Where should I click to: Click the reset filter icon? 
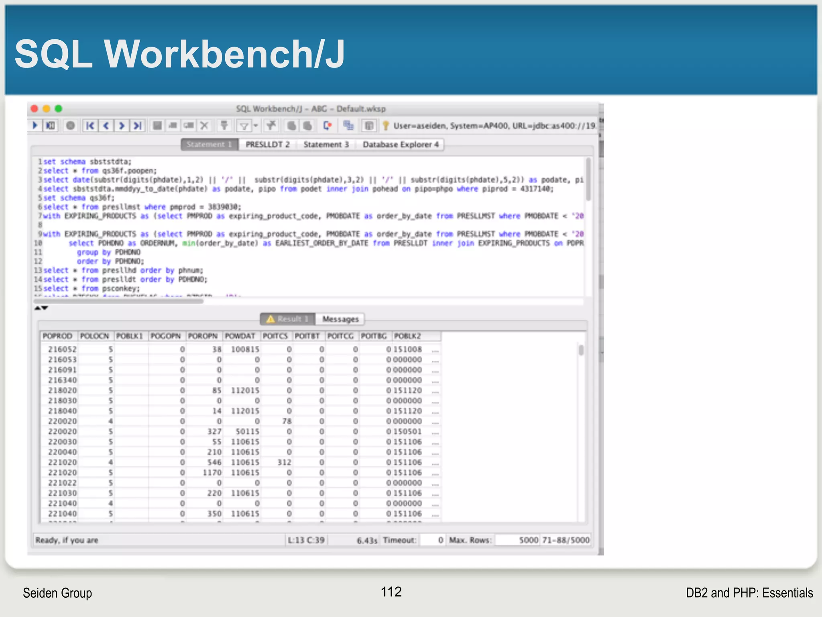(x=272, y=126)
